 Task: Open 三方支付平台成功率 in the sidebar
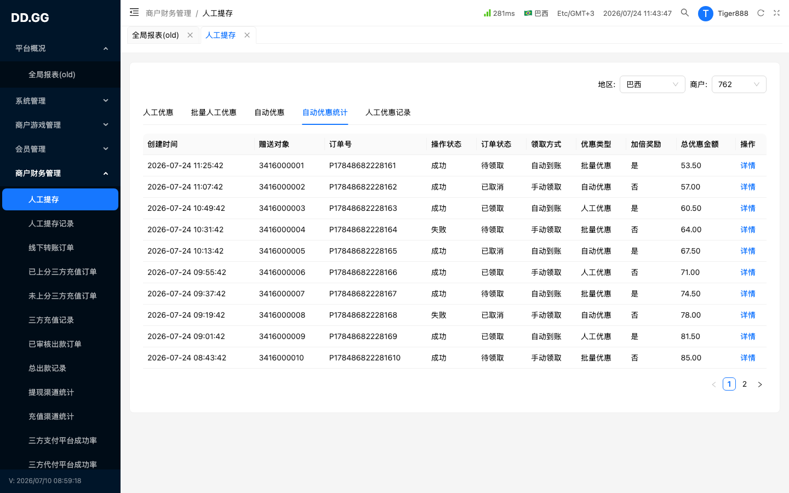[60, 440]
